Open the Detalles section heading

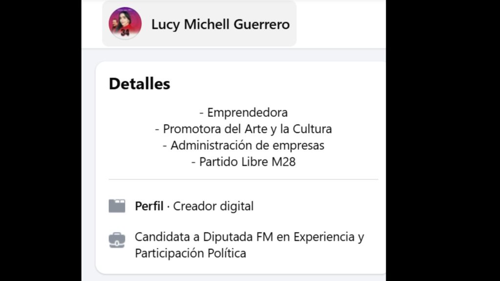coord(139,83)
